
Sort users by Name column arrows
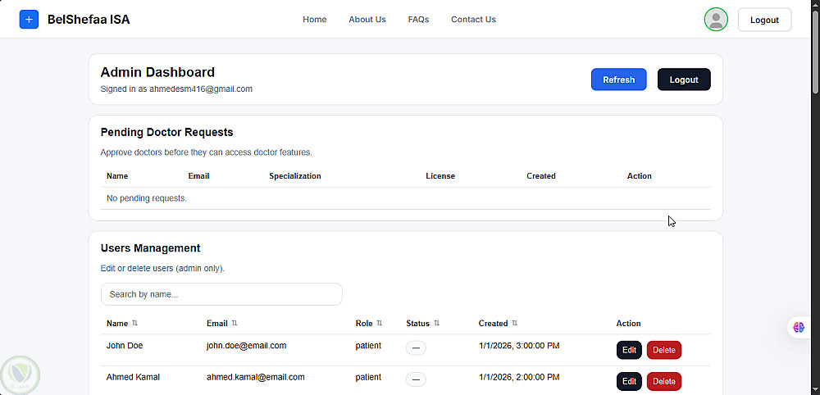click(x=135, y=324)
